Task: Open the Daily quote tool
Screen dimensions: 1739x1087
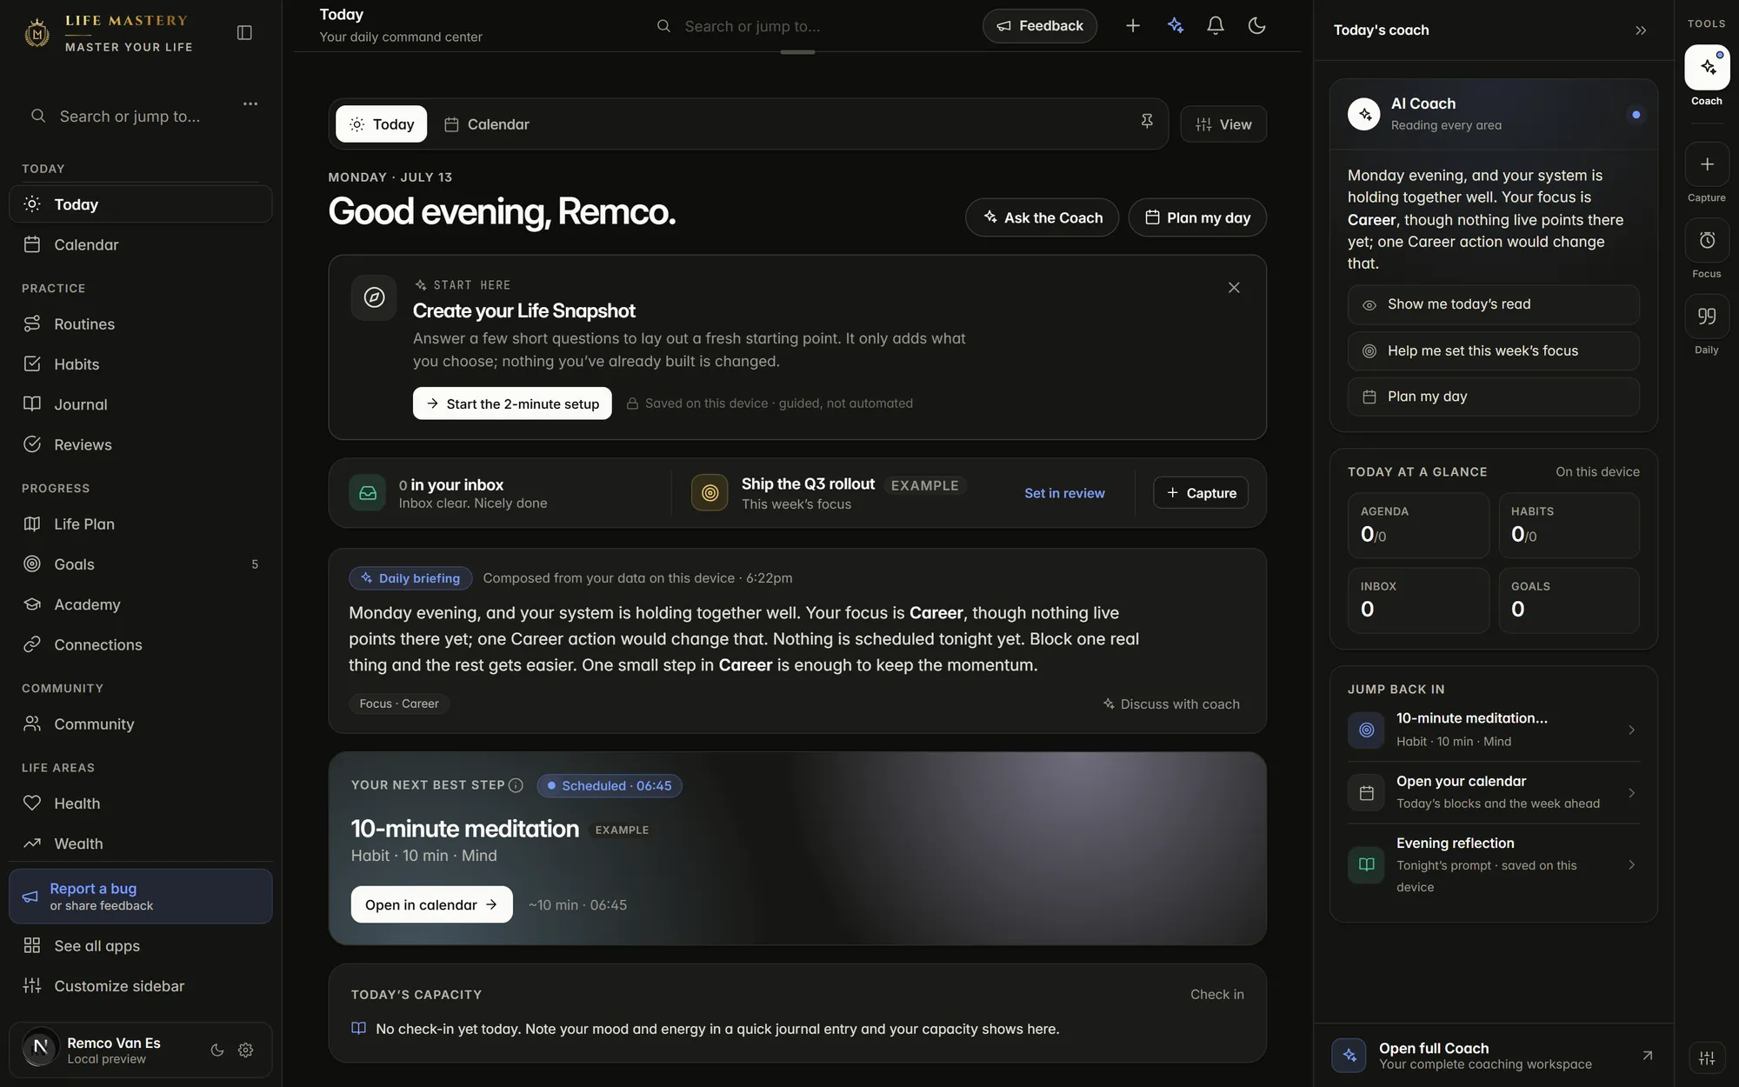Action: 1706,317
